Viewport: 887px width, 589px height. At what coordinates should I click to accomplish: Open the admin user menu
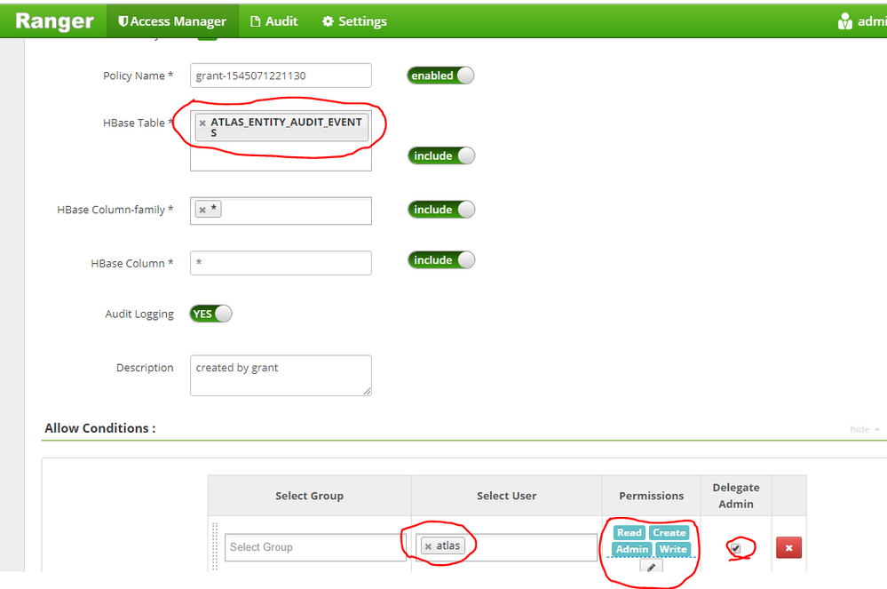(x=861, y=21)
